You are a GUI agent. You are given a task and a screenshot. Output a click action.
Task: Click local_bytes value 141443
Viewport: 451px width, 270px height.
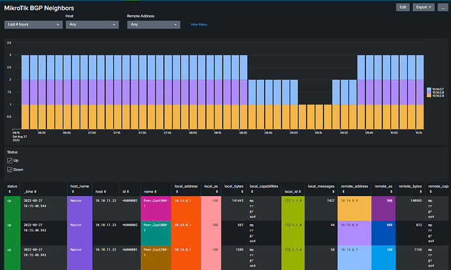tap(237, 201)
